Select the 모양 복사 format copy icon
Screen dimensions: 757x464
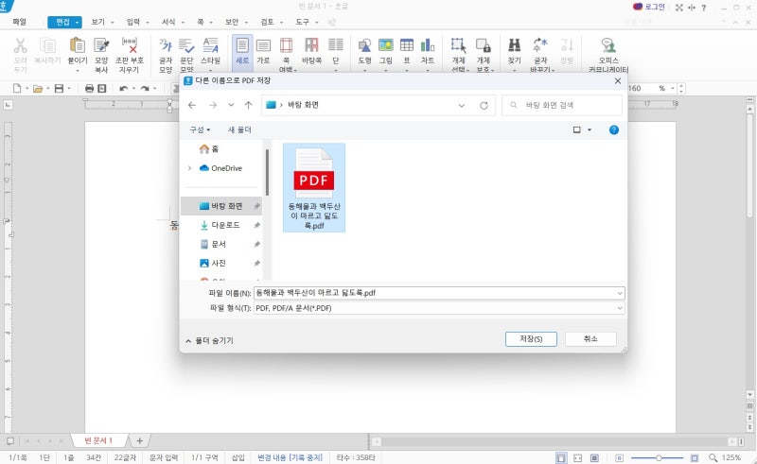[101, 45]
